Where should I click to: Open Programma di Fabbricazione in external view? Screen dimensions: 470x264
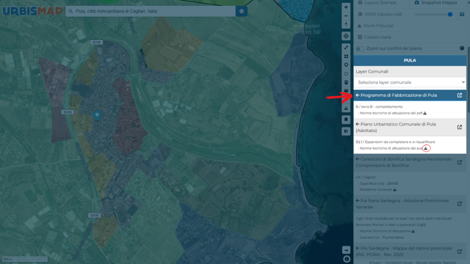tap(460, 95)
